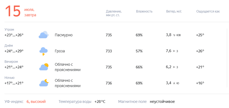Click the night cloud and moon icon

44,83
